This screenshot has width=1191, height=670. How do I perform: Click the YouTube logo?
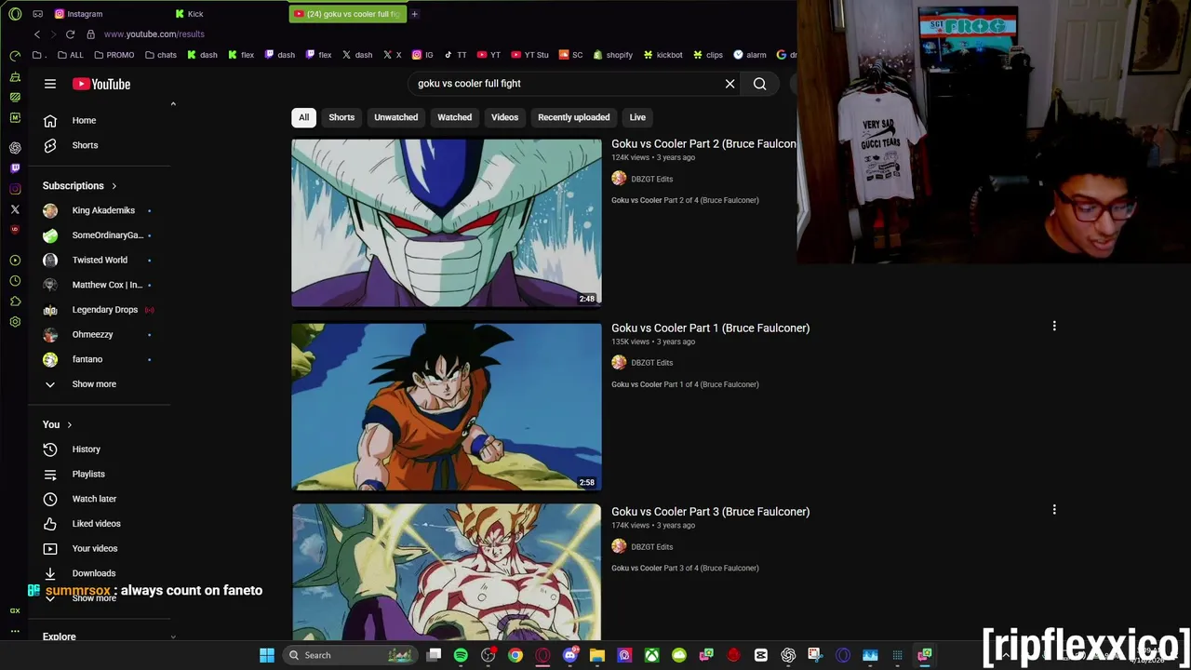click(101, 84)
